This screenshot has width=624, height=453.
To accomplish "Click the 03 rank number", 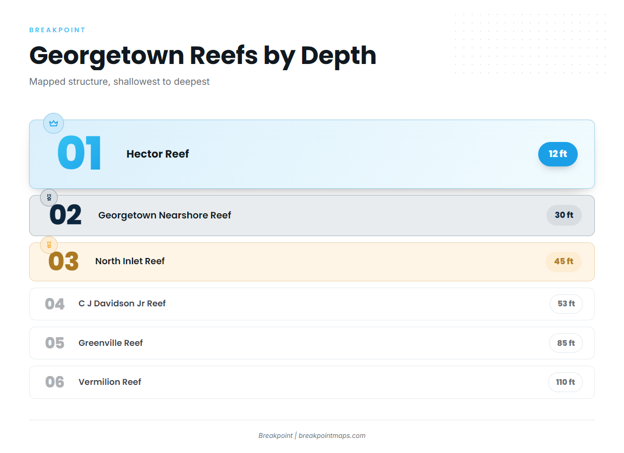I will pos(63,262).
